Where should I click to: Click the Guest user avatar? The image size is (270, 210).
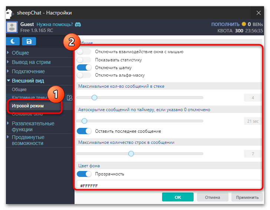click(13, 27)
